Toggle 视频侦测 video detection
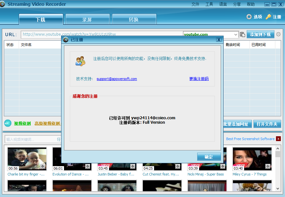The width and height of the screenshot is (285, 197). tap(22, 124)
